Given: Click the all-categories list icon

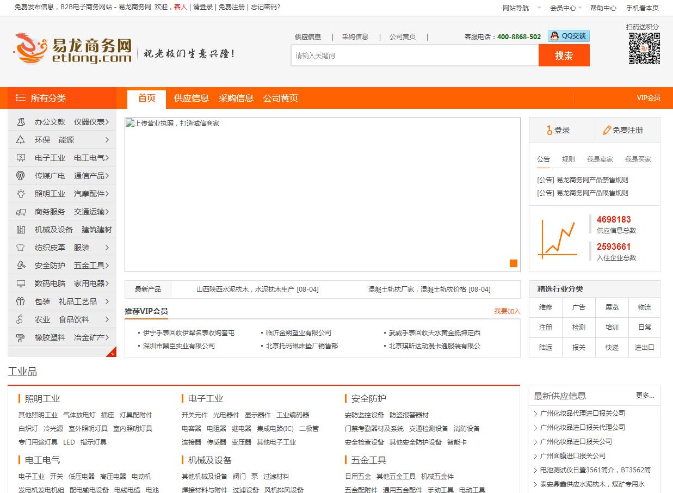Looking at the screenshot, I should (x=21, y=98).
